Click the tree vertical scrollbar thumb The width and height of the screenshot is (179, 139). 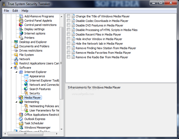click(61, 63)
